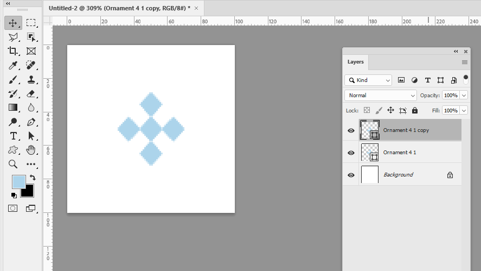481x271 pixels.
Task: Select the Eraser tool
Action: click(31, 94)
